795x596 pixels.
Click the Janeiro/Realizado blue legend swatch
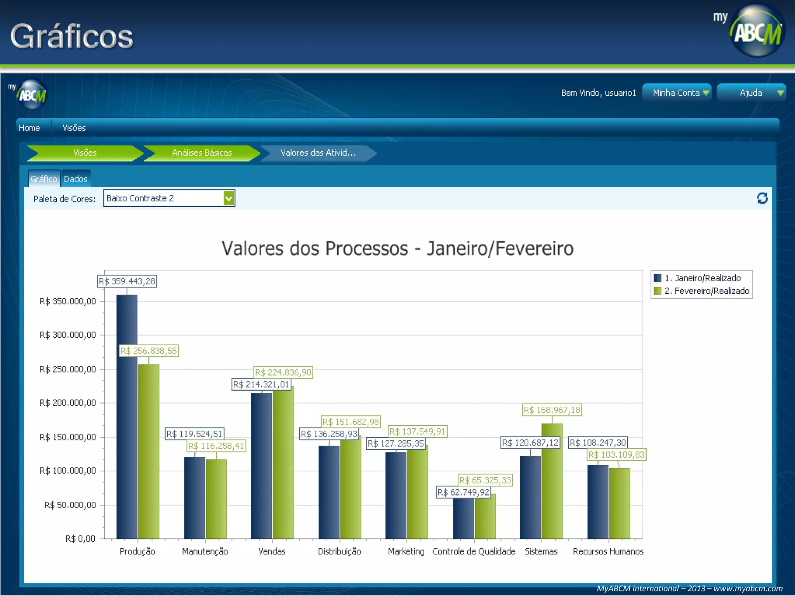tap(658, 278)
